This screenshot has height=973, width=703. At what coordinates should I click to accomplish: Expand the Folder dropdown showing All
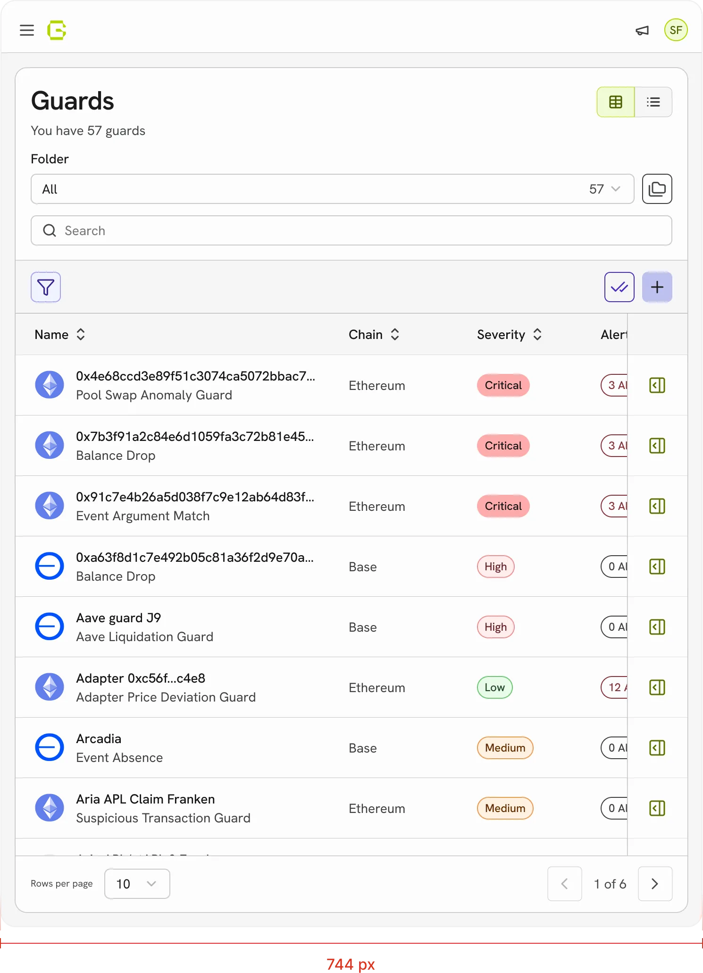click(332, 189)
